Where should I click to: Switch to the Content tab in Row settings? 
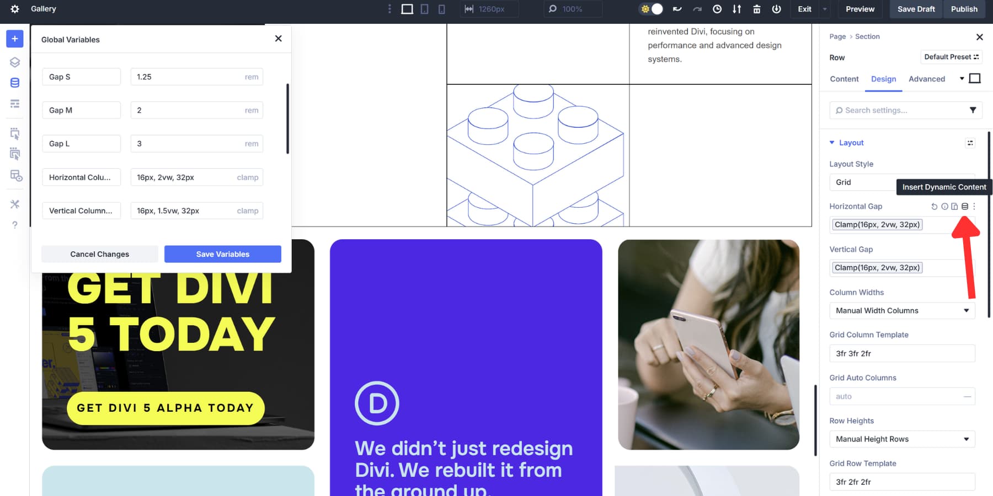(x=843, y=79)
